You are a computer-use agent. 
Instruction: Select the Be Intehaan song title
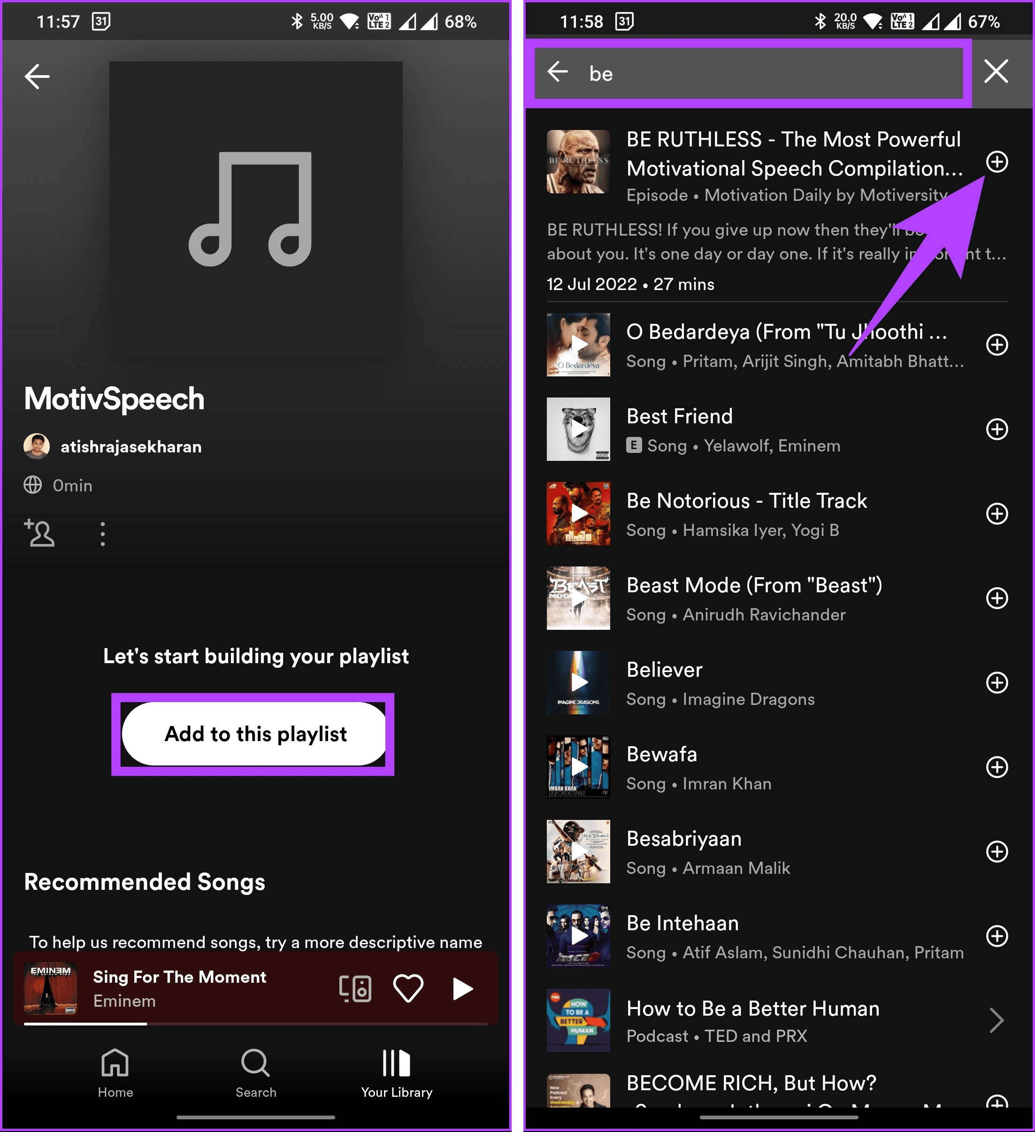(x=682, y=924)
